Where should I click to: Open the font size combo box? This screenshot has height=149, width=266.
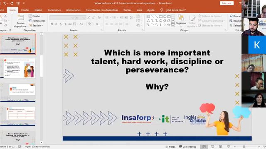pyautogui.click(x=80, y=18)
